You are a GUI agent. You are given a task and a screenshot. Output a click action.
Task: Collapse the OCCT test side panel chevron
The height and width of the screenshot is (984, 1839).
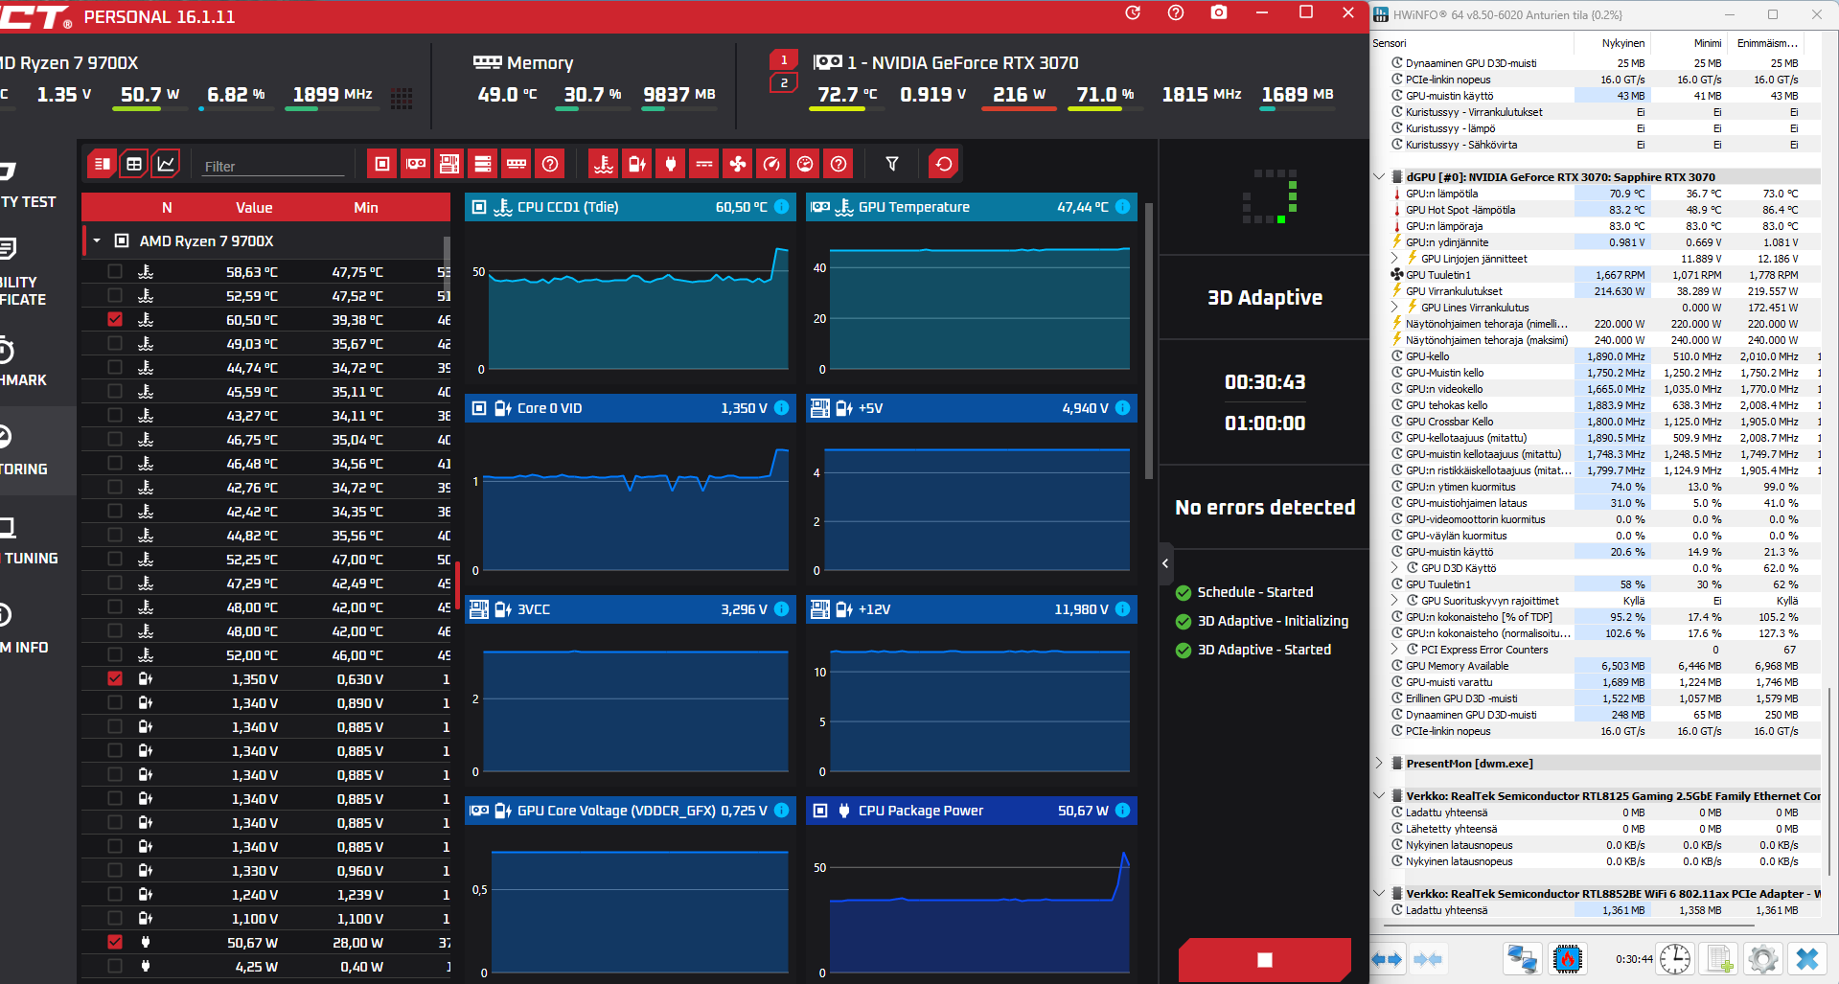tap(1165, 563)
